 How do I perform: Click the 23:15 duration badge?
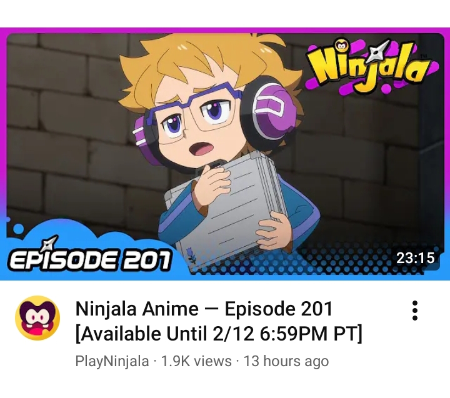pos(415,257)
